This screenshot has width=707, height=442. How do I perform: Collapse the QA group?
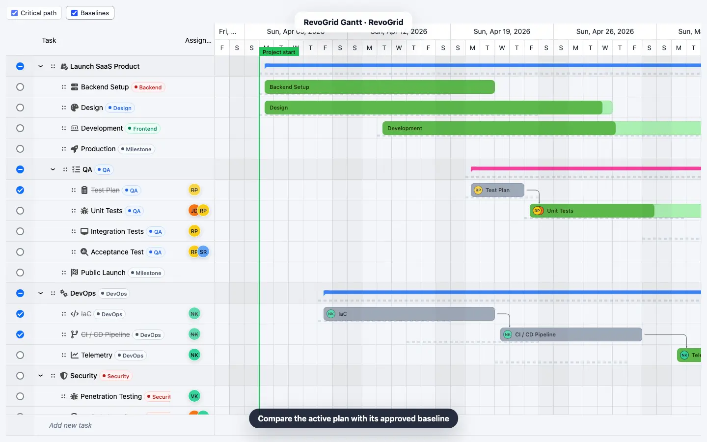point(53,169)
